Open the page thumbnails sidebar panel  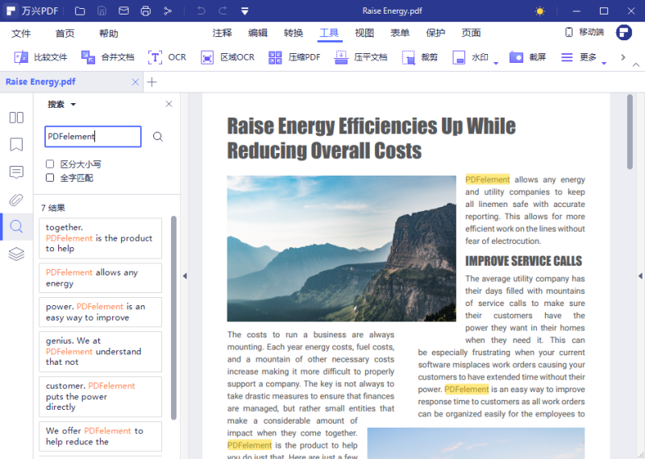coord(16,118)
